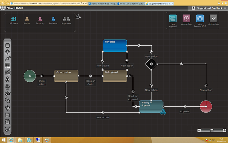Screen dimensions: 228x143
Task: Select the Waiting for Approval state node
Action: click(151, 106)
